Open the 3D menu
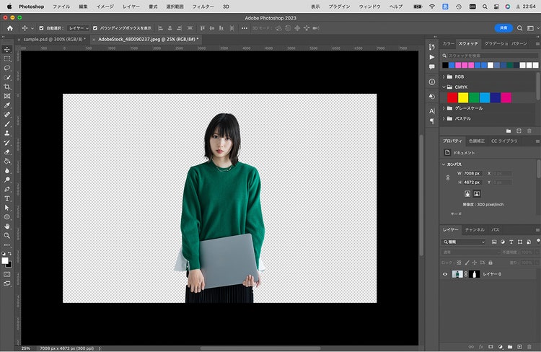The width and height of the screenshot is (541, 352). pyautogui.click(x=226, y=6)
